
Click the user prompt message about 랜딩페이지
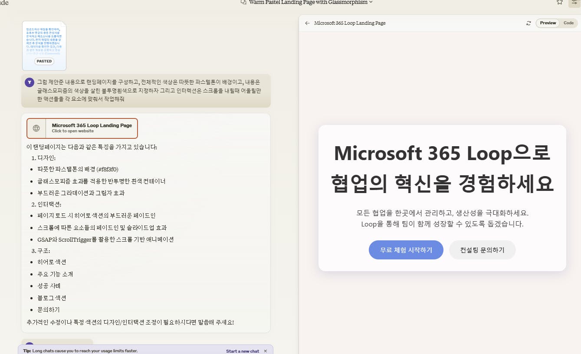coord(146,90)
